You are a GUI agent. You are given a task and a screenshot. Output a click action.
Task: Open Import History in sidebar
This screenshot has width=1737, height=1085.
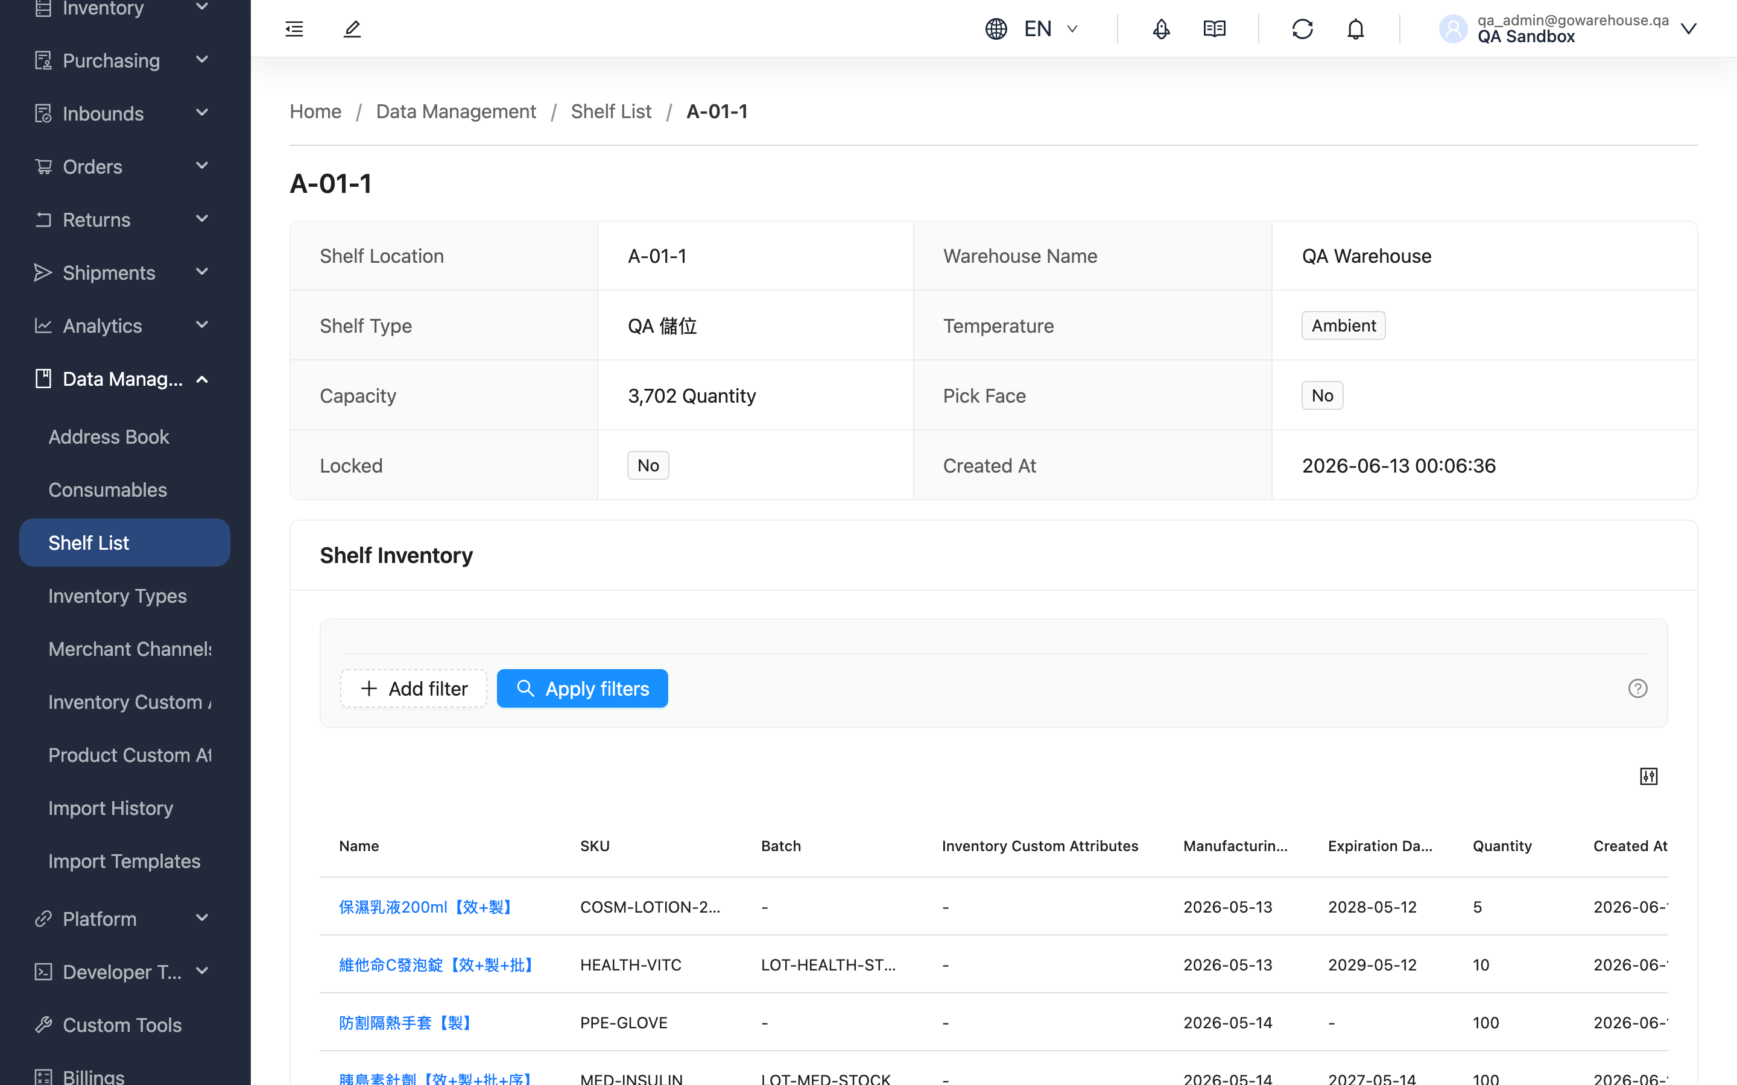click(x=110, y=808)
